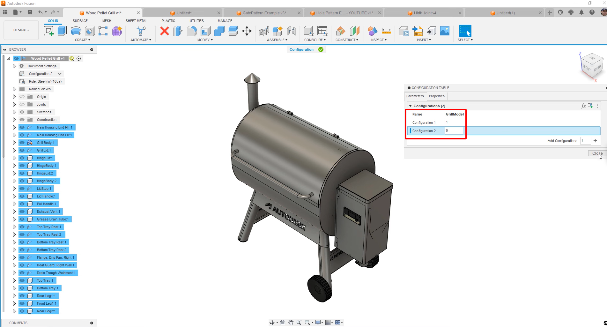This screenshot has width=607, height=327.
Task: Switch to the SURFACE tab
Action: 80,21
